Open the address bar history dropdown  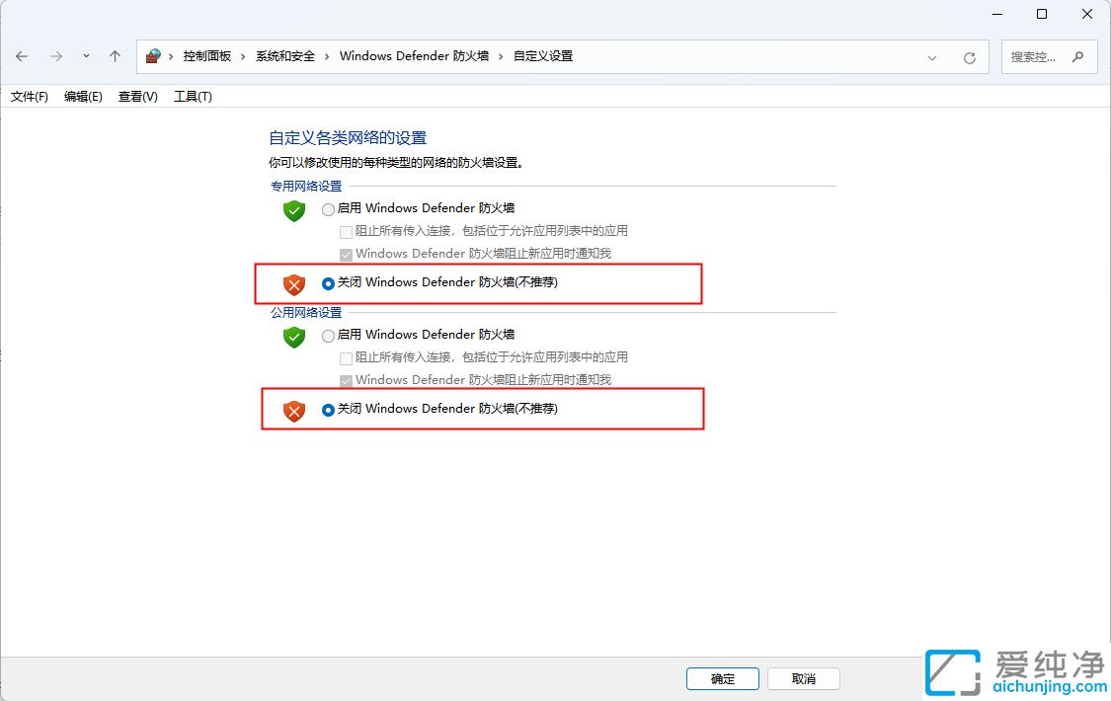(932, 56)
